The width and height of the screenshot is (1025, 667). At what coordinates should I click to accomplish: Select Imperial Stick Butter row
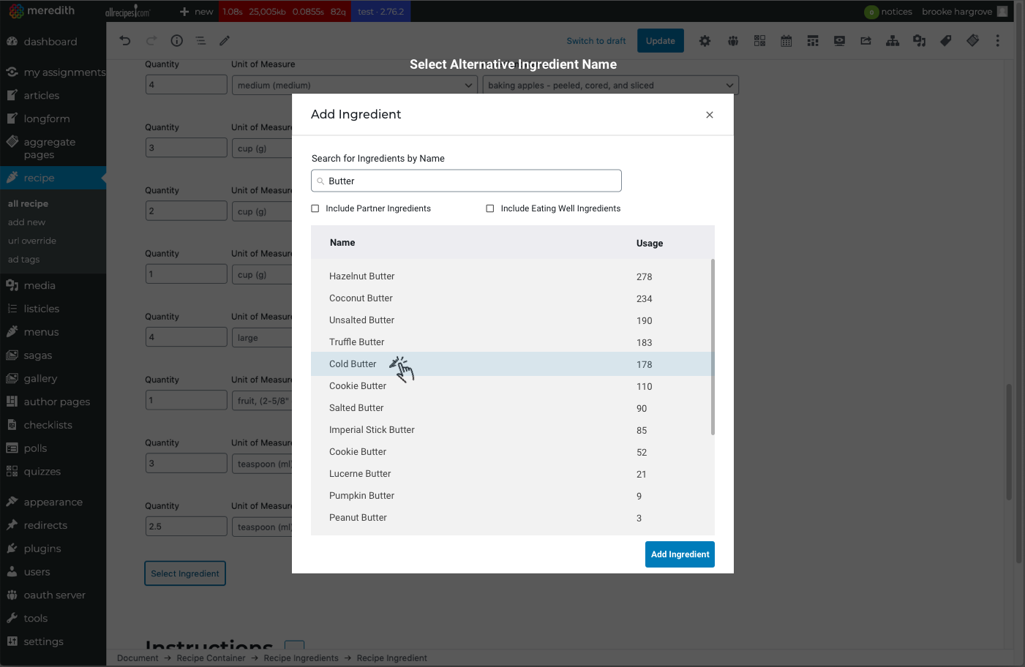pyautogui.click(x=512, y=430)
